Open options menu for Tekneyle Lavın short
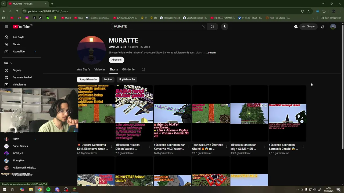Viewport: 344px width, 193px height. [226, 146]
